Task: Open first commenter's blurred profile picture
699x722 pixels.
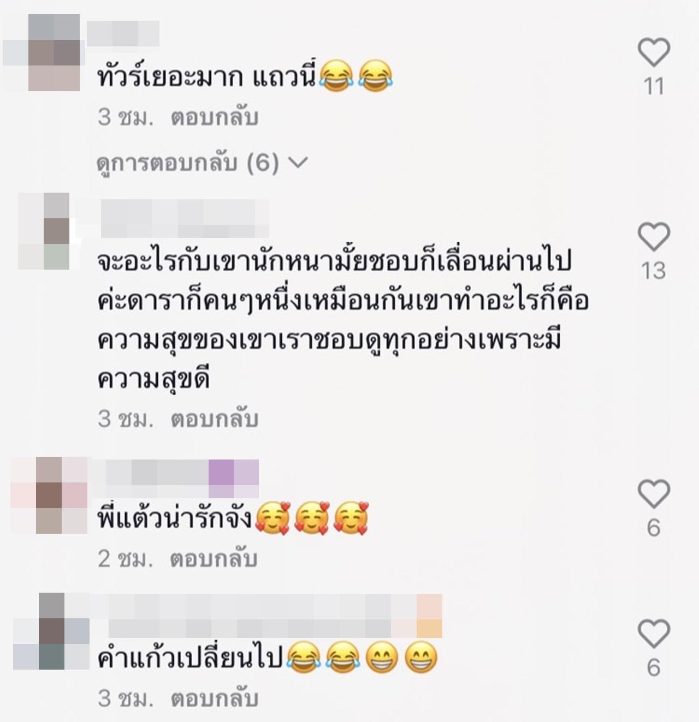Action: [42, 53]
